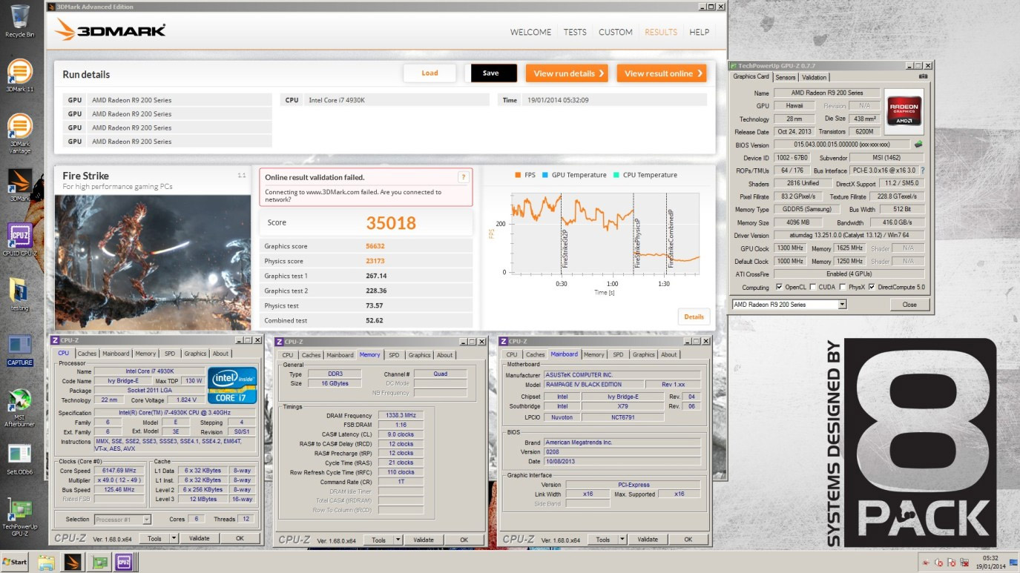Click the blue GPU Temperature legend swatch
This screenshot has height=573, width=1020.
[x=544, y=175]
